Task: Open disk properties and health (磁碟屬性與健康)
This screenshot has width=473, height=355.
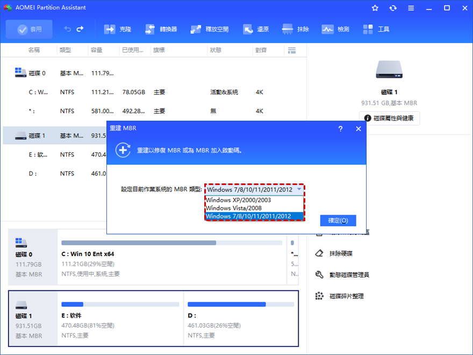Action: tap(389, 118)
